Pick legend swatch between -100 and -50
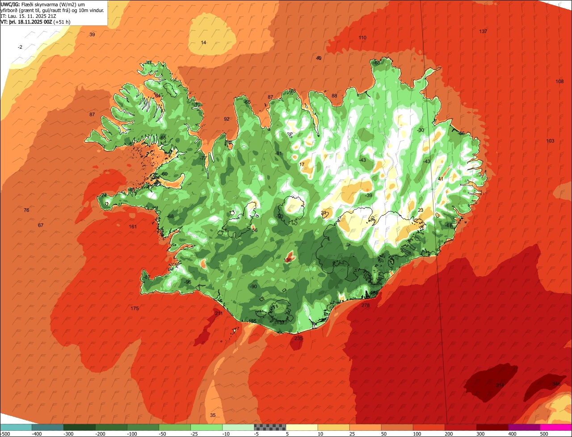 (x=143, y=427)
